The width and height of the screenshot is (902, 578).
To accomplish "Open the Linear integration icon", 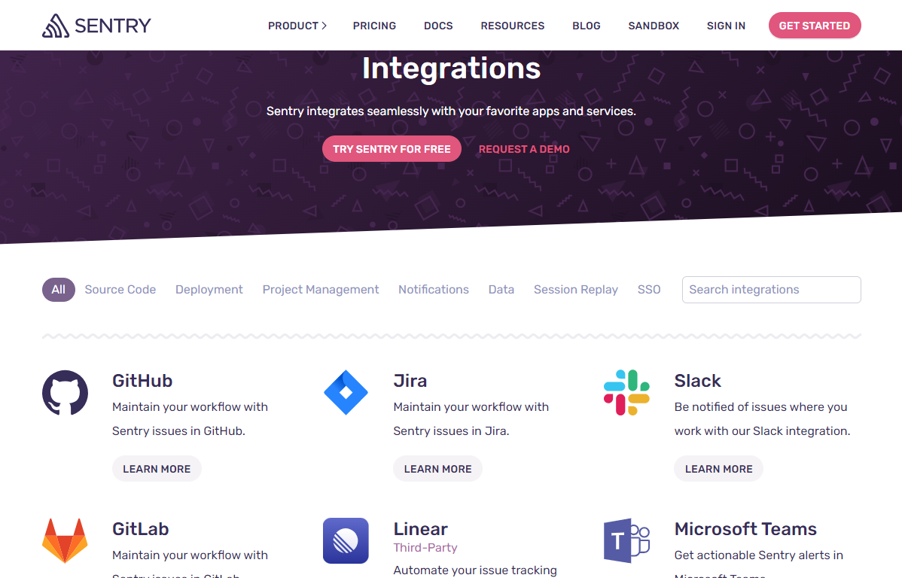I will click(x=346, y=540).
